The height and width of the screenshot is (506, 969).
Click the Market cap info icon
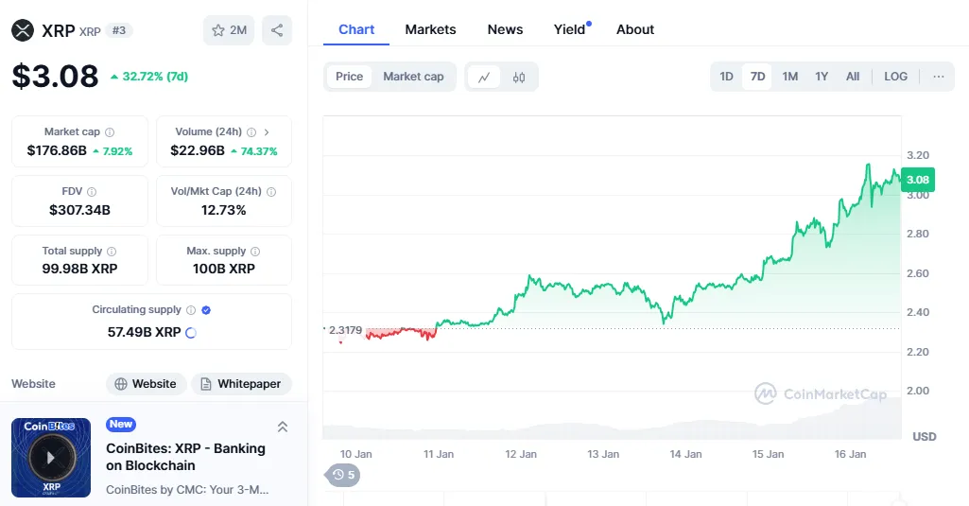(110, 132)
